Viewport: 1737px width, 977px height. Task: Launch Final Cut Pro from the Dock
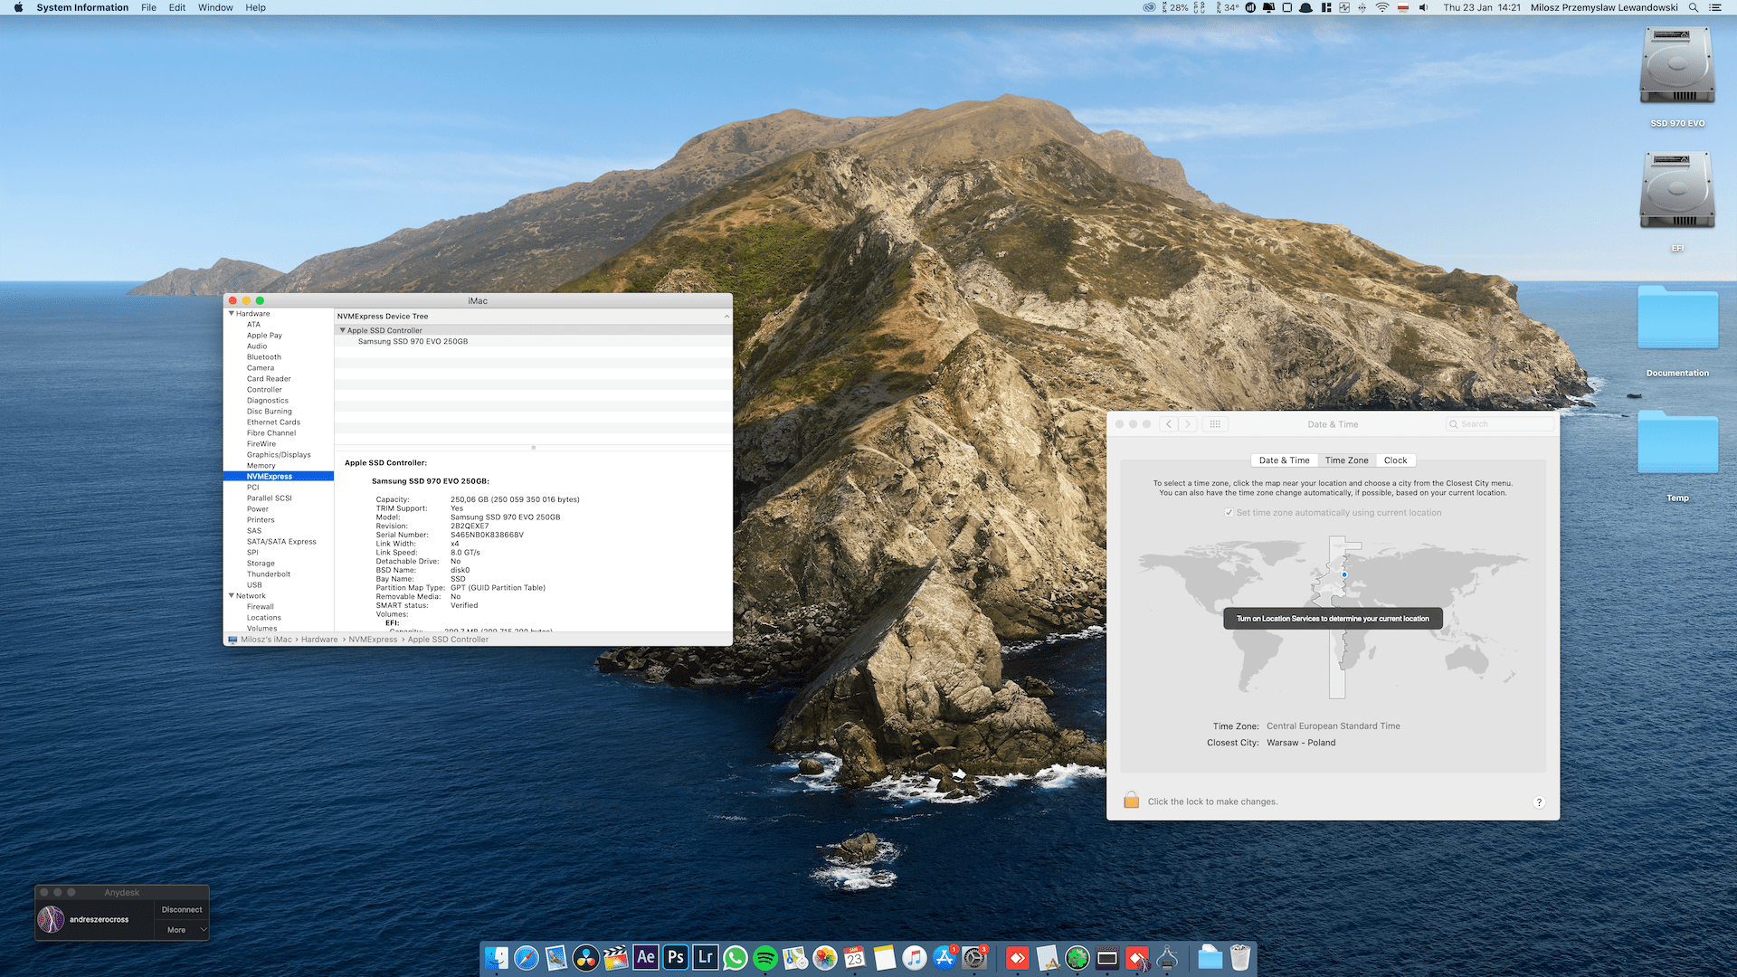point(615,957)
